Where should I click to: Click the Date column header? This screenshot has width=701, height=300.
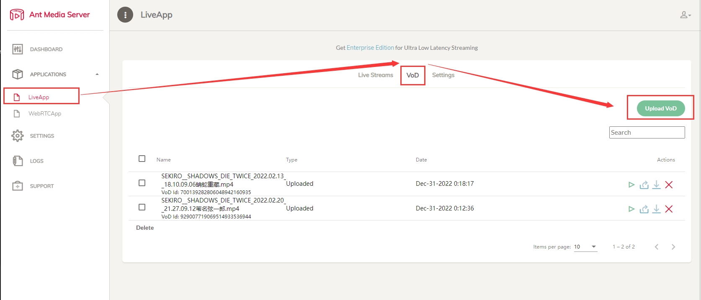pyautogui.click(x=421, y=160)
